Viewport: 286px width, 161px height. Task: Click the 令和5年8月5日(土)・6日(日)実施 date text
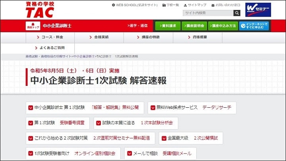tap(75, 71)
